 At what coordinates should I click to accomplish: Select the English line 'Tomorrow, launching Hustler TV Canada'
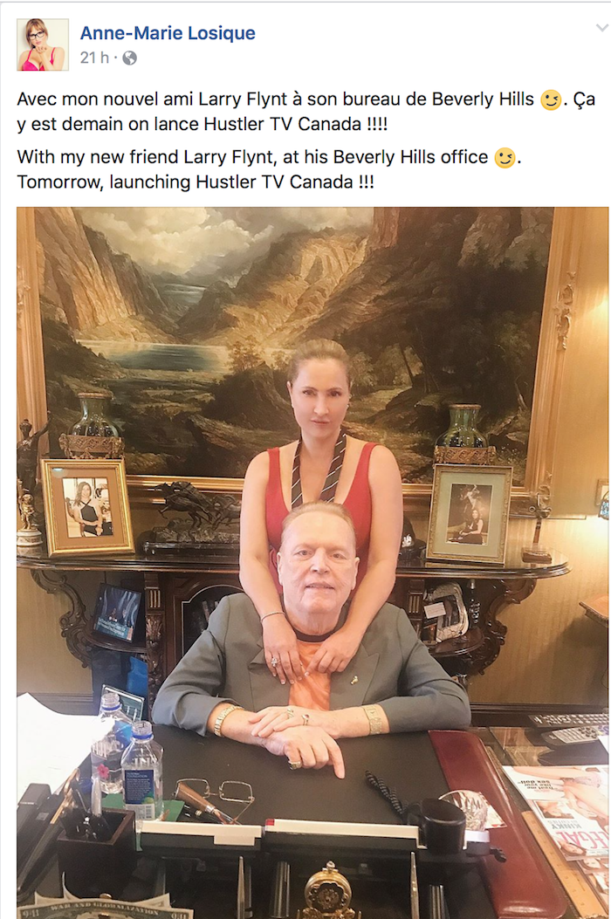[196, 182]
